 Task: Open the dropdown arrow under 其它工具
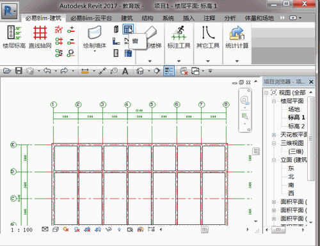coord(208,61)
